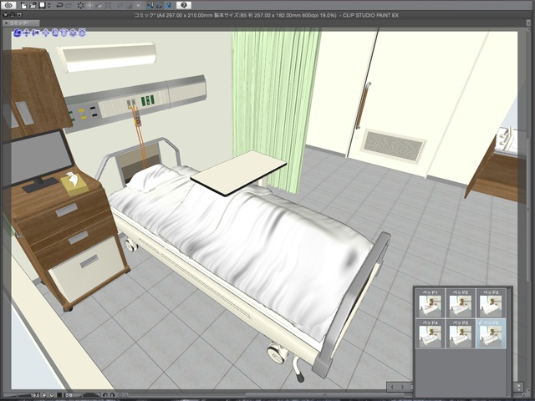Image resolution: width=535 pixels, height=401 pixels.
Task: Click the fit-to-screen status bar icon
Action: 59,395
